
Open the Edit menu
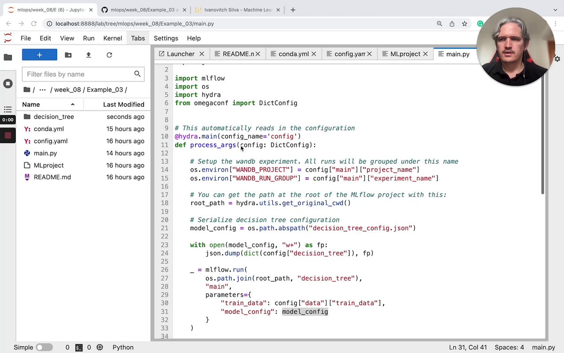click(x=45, y=38)
